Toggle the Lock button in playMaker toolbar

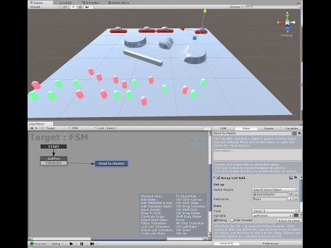click(101, 128)
